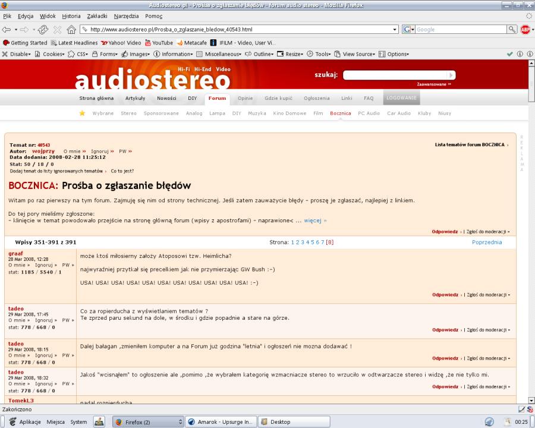Image resolution: width=535 pixels, height=428 pixels.
Task: Open the Zakładki menu
Action: click(x=97, y=16)
